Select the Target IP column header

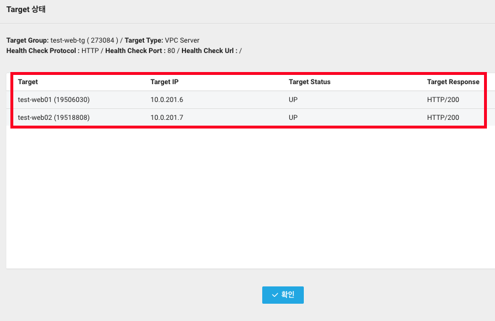click(x=165, y=82)
